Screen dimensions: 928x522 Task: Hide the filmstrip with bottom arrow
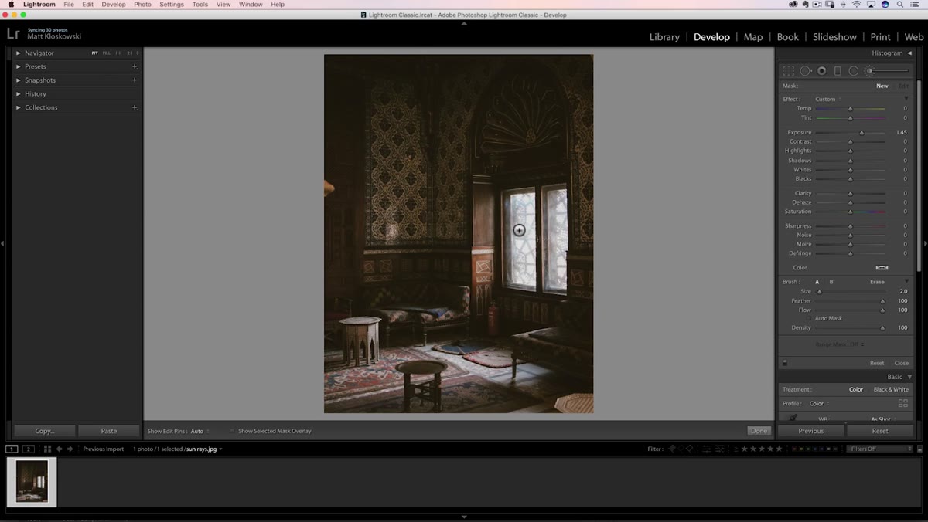464,517
